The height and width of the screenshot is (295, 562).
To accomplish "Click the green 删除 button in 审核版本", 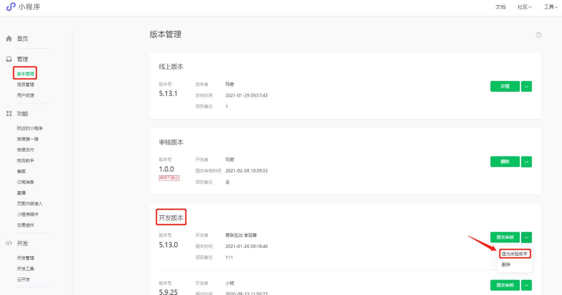I will point(505,162).
